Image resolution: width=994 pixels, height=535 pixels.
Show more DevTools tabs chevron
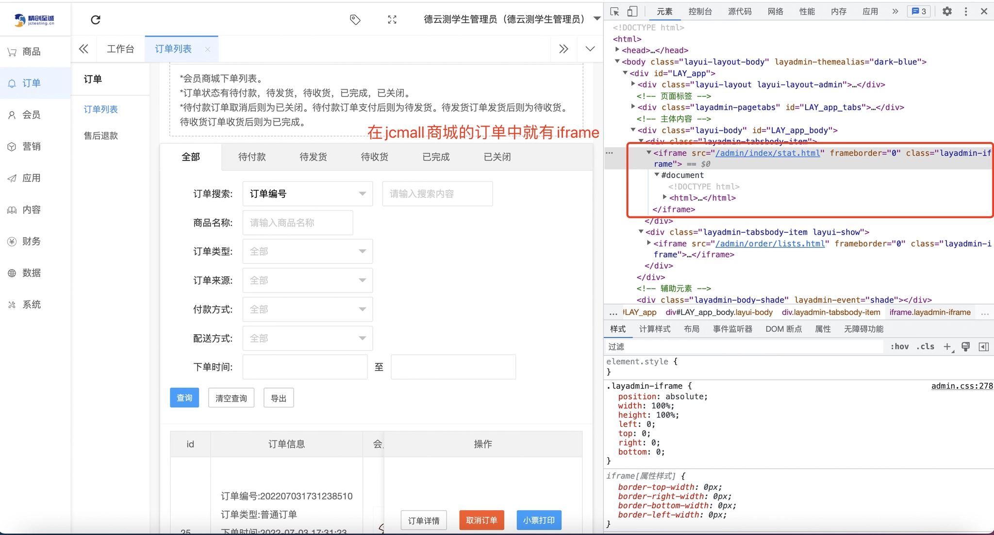(x=895, y=11)
